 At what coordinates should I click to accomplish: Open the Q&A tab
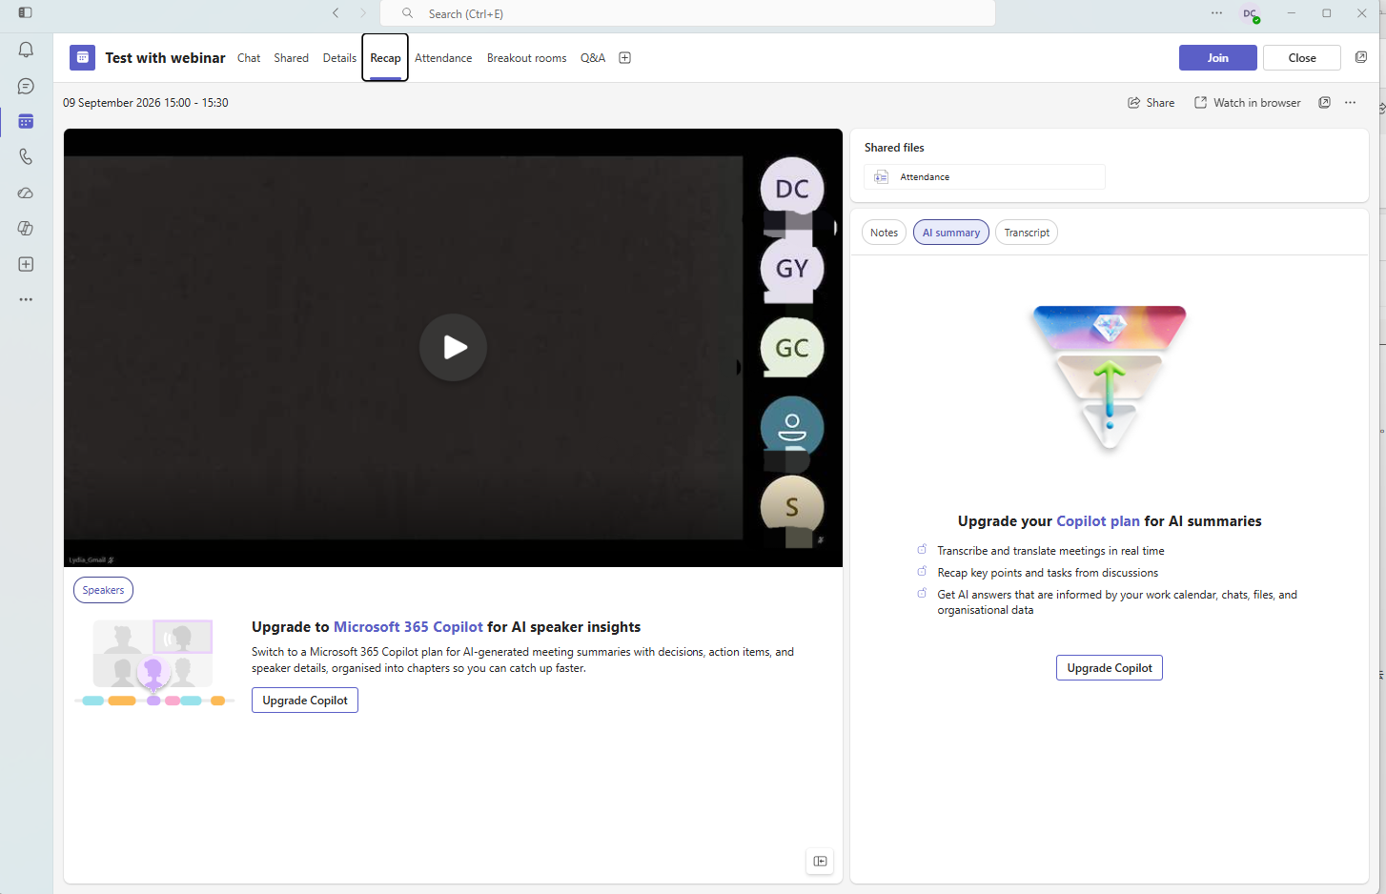(593, 58)
